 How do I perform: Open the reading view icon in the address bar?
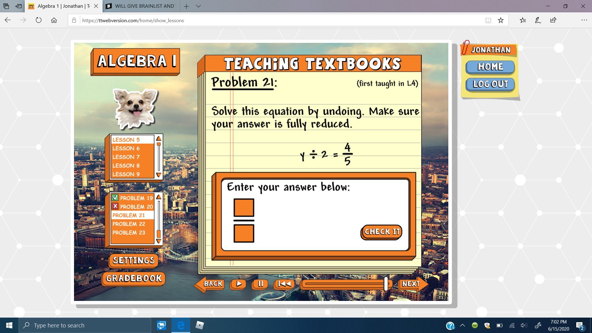488,20
